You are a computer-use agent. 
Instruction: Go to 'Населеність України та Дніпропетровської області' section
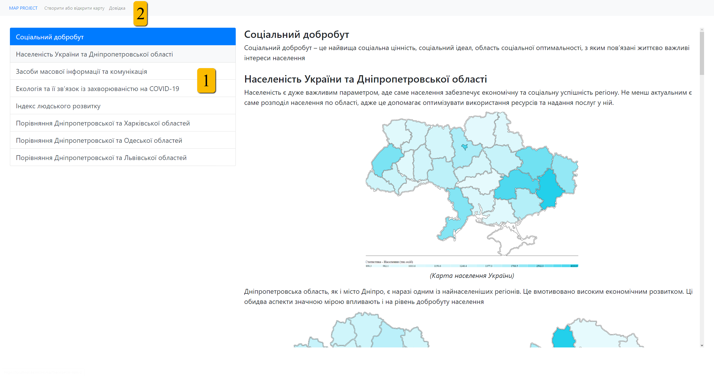tap(123, 54)
